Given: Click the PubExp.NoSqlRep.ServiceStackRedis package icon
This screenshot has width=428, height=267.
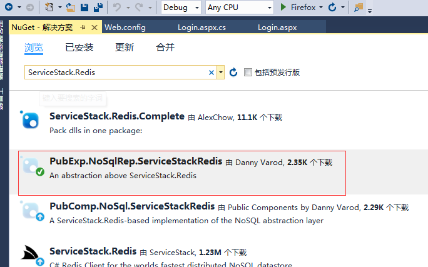Looking at the screenshot, I should (x=32, y=166).
